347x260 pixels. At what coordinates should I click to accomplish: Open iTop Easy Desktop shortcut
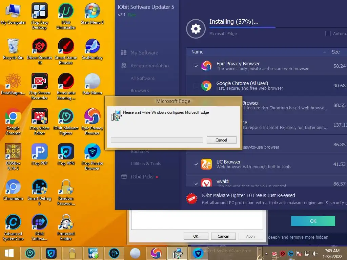point(39,16)
